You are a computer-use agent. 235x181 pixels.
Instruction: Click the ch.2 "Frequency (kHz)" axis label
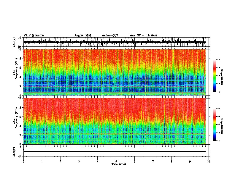(x=16, y=118)
